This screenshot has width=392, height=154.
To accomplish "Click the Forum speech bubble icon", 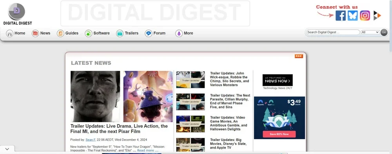I will pyautogui.click(x=149, y=33).
